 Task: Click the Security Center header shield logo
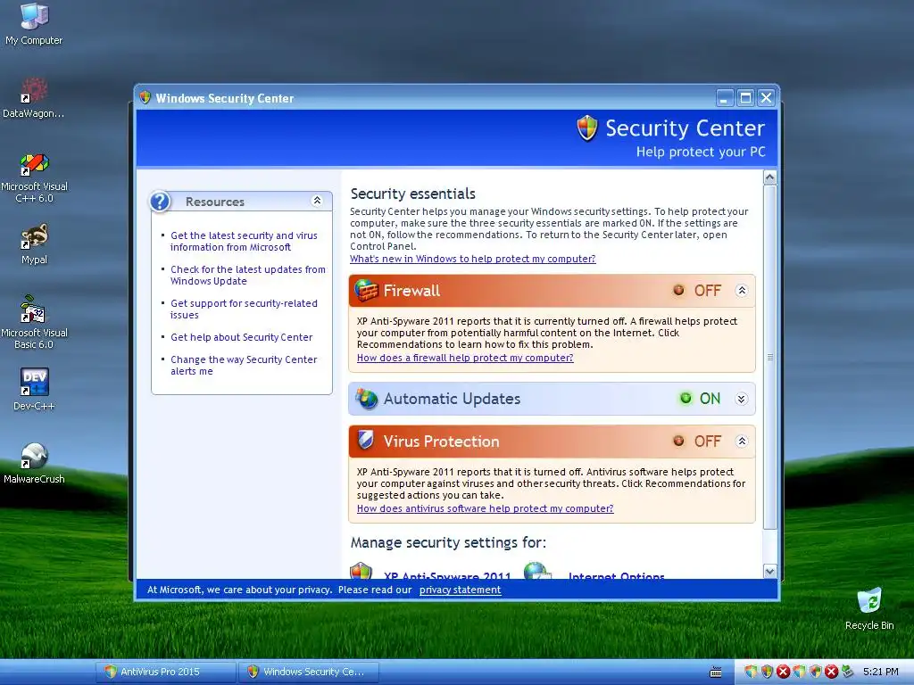587,128
